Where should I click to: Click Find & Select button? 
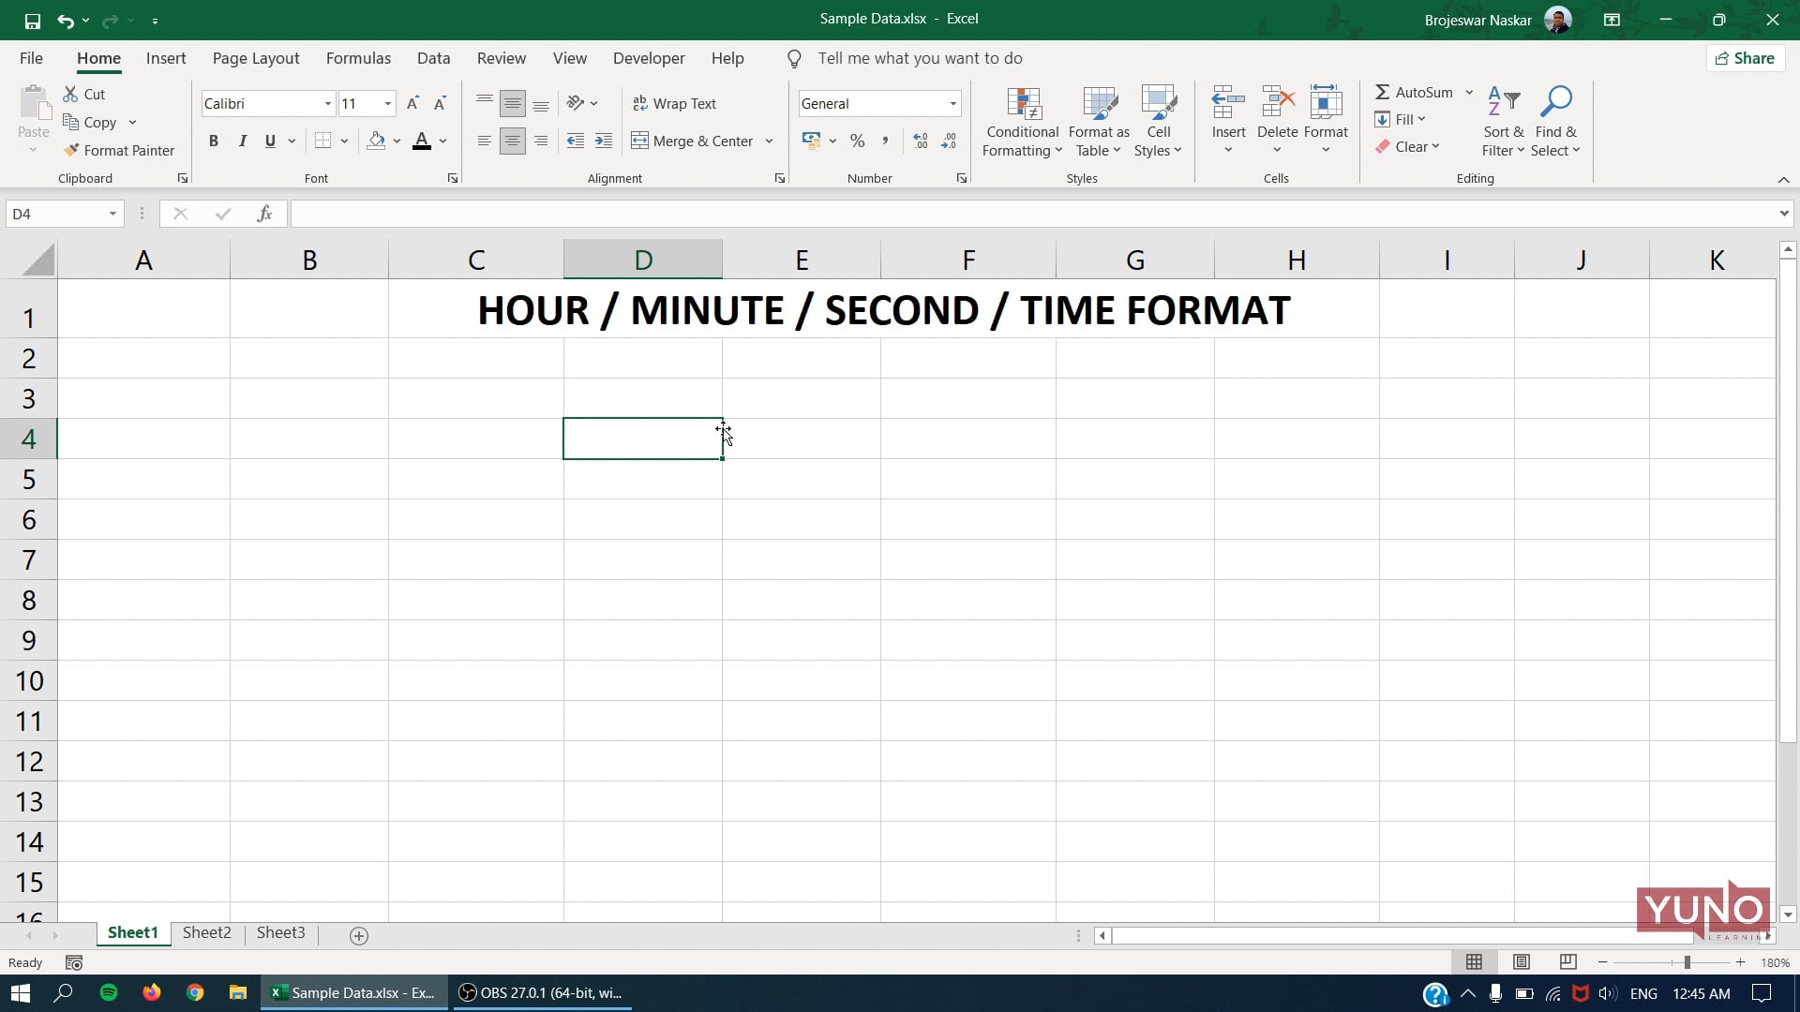coord(1555,122)
